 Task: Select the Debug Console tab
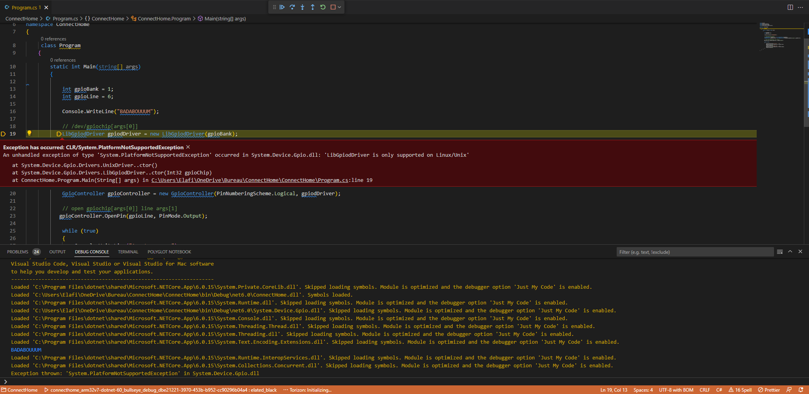[92, 252]
